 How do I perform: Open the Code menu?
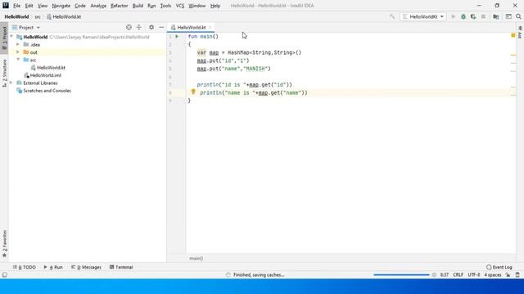[x=80, y=6]
